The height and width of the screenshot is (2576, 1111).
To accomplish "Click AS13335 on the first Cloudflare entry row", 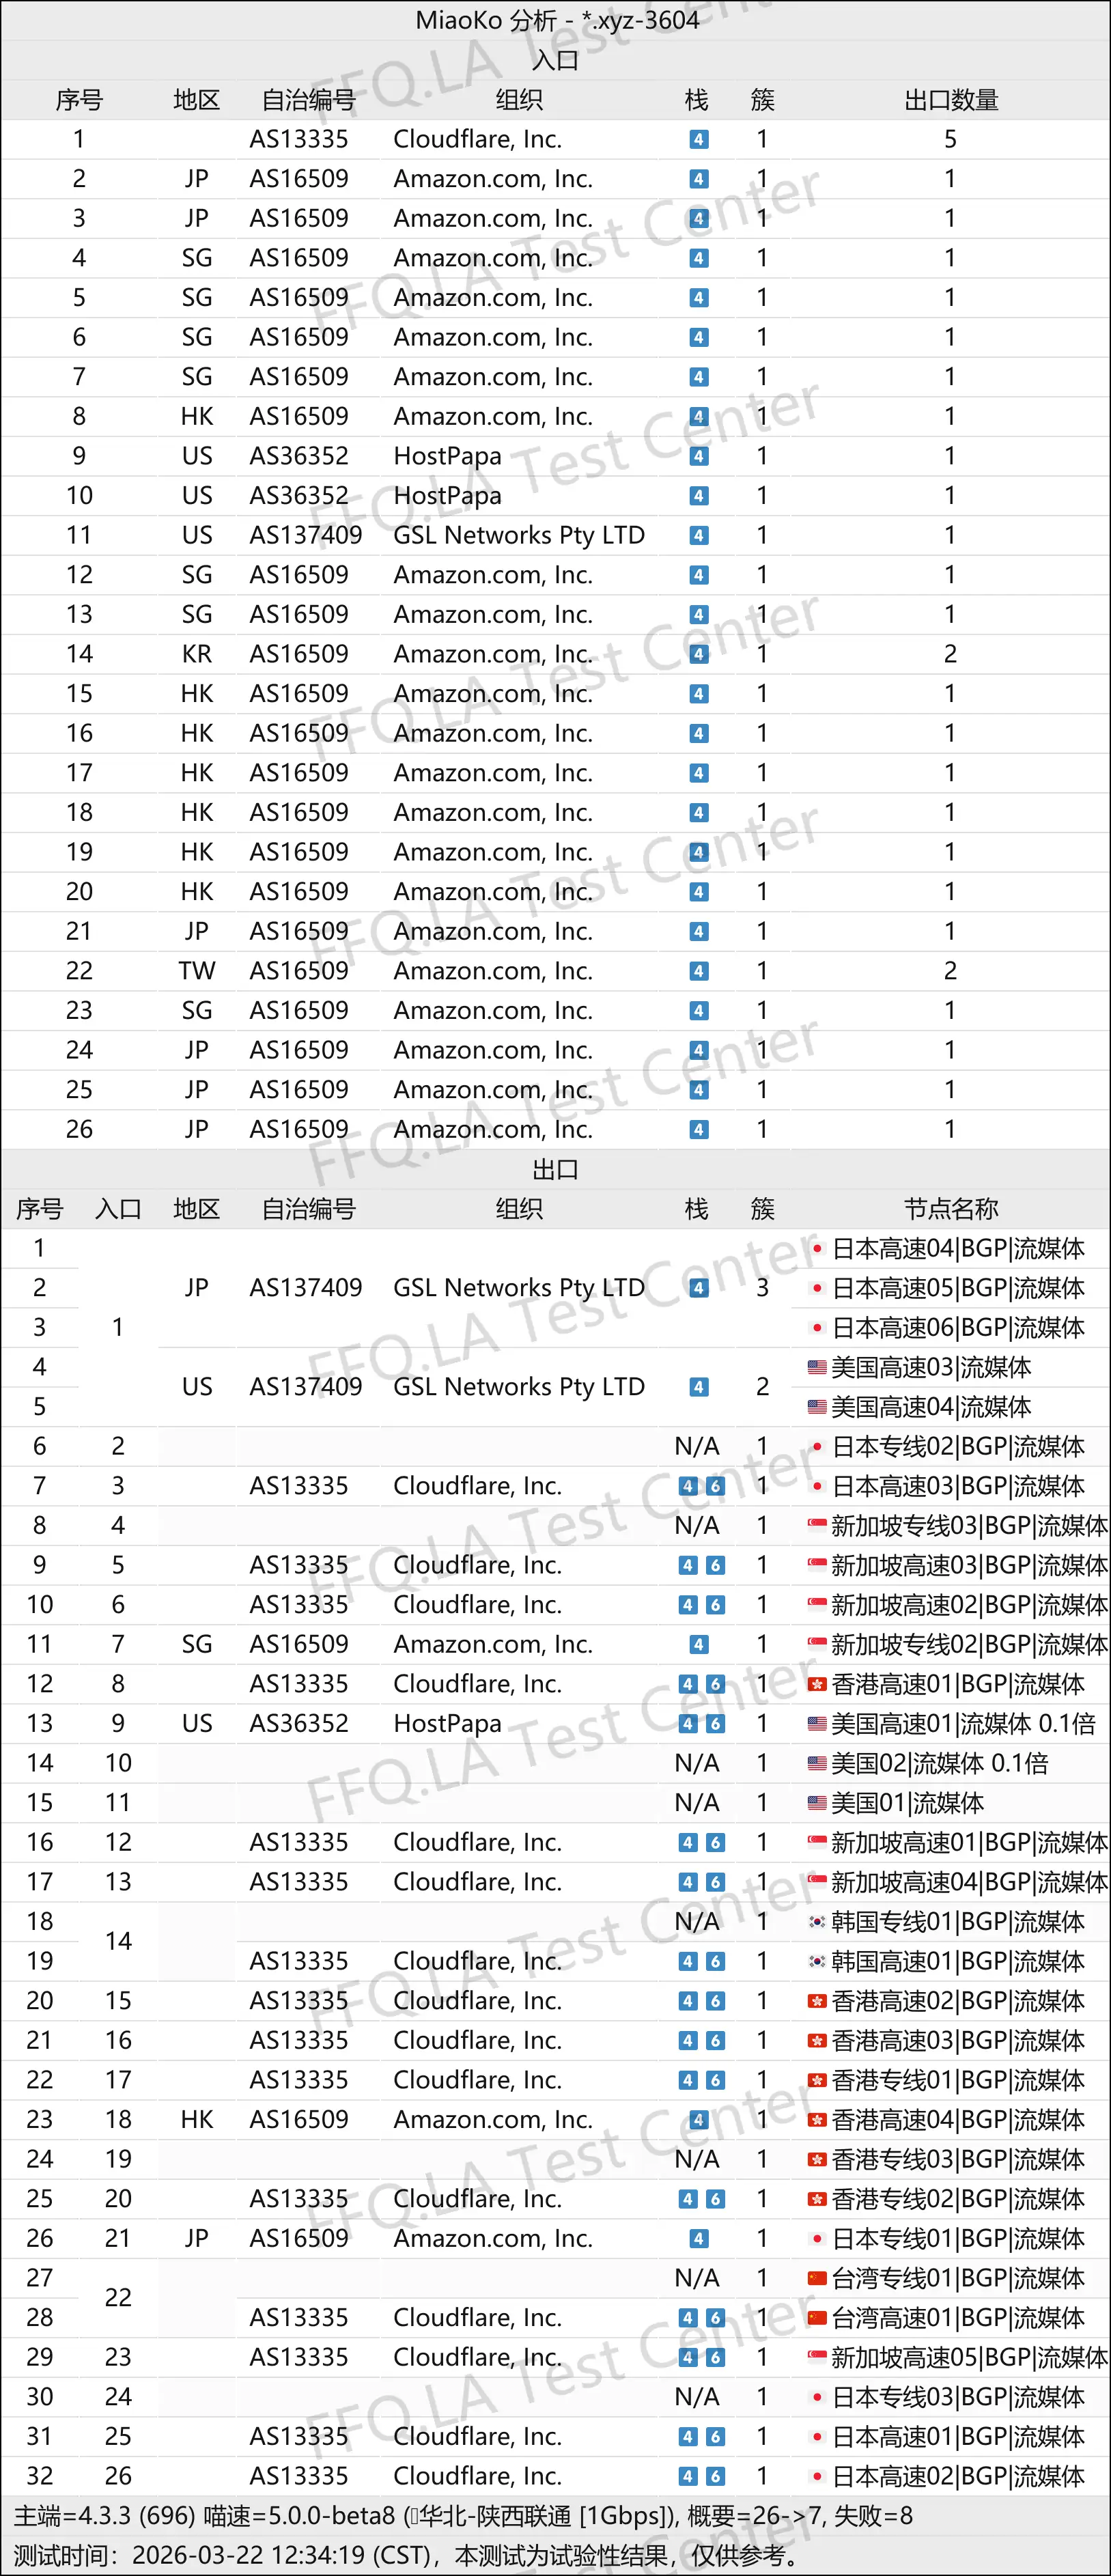I will [x=300, y=139].
